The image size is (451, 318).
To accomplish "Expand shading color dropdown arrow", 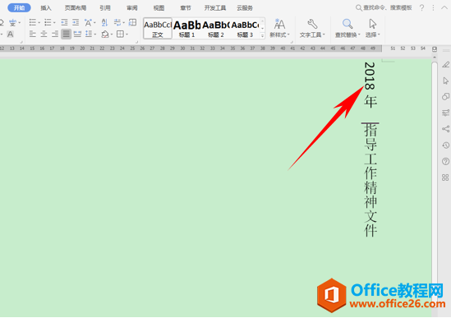I will click(x=112, y=35).
